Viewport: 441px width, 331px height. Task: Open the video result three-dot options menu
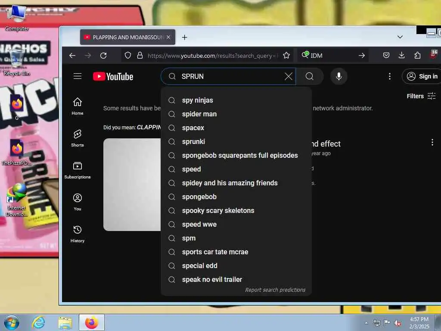[x=432, y=142]
